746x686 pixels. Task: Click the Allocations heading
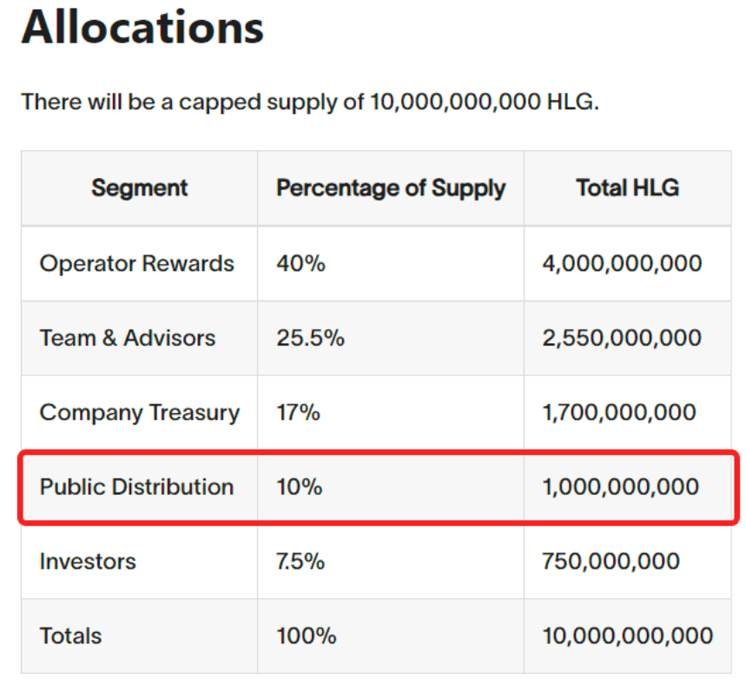coord(142,27)
